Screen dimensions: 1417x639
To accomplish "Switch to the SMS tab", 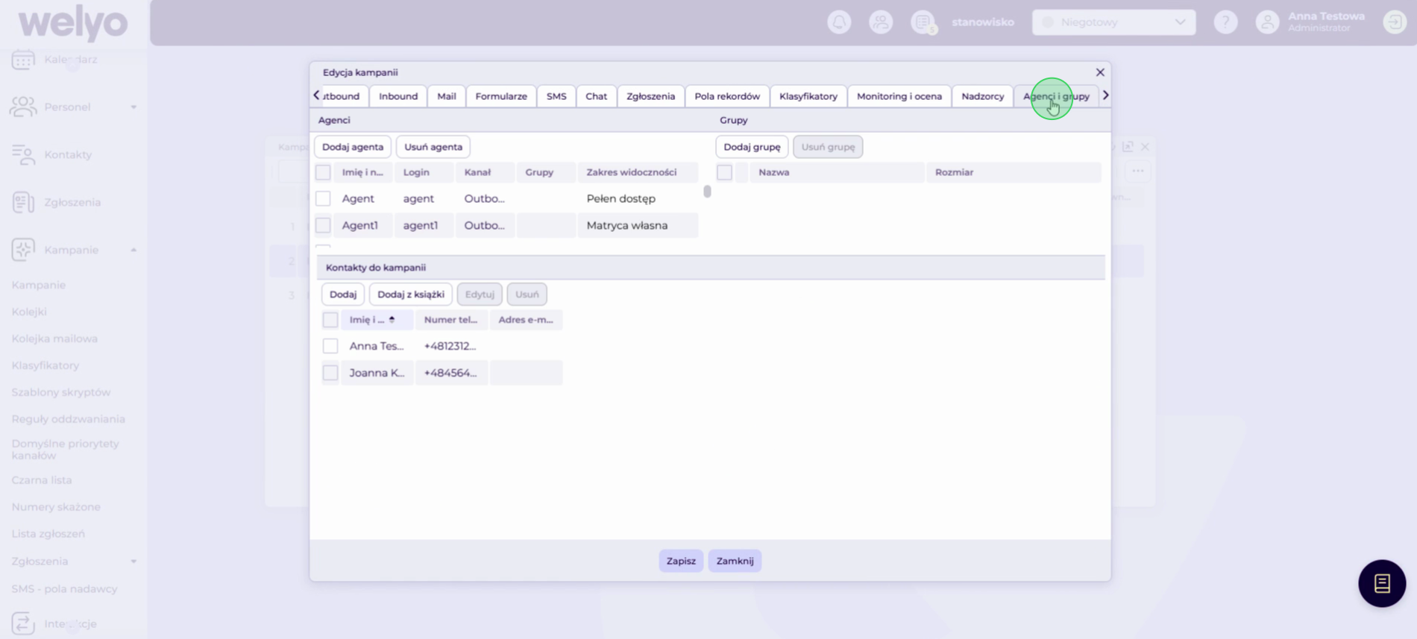I will pyautogui.click(x=556, y=96).
